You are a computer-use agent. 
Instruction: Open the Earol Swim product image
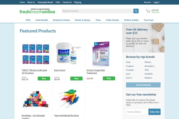pyautogui.click(x=68, y=53)
